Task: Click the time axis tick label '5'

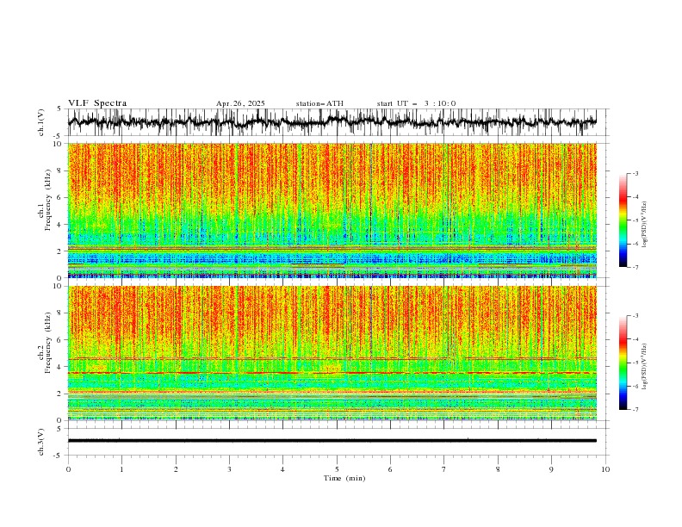Action: pyautogui.click(x=337, y=469)
